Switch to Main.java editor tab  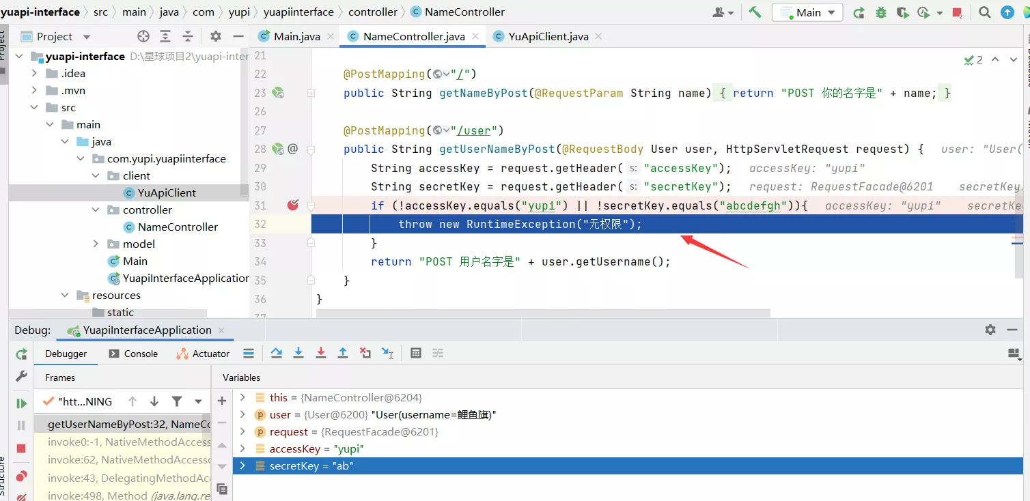click(x=296, y=37)
